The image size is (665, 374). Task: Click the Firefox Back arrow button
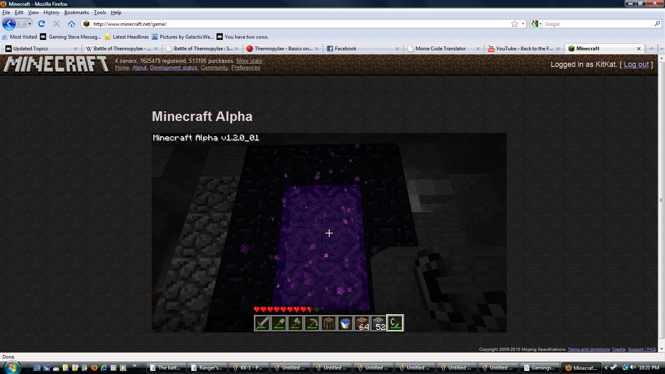point(9,24)
